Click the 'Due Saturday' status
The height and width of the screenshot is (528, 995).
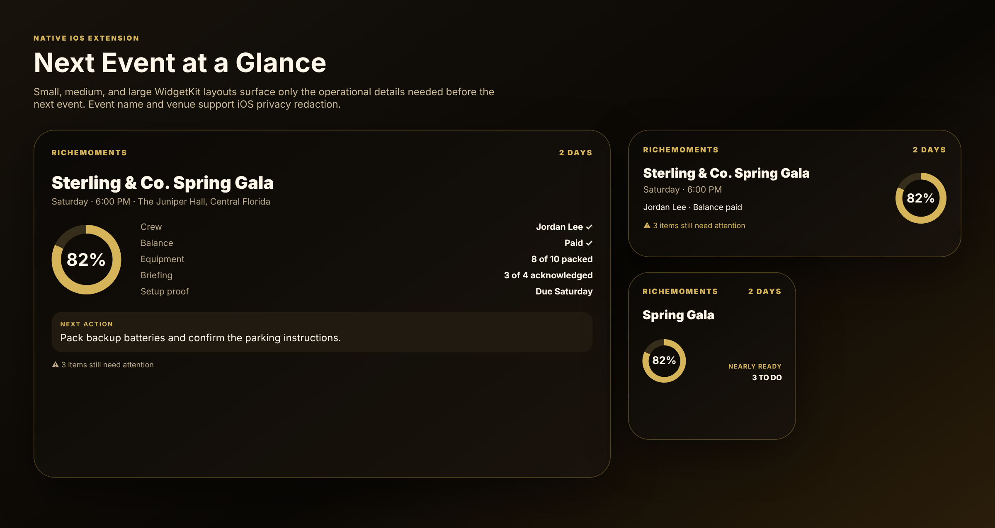(x=564, y=292)
